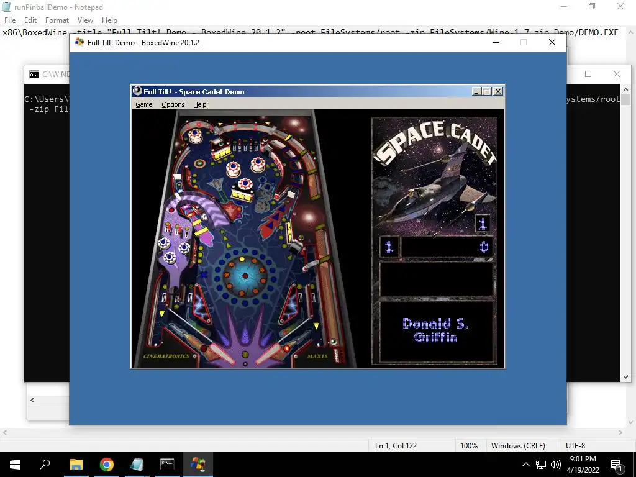This screenshot has height=477, width=636.
Task: Switch to Notepad via taskbar icon
Action: click(137, 465)
